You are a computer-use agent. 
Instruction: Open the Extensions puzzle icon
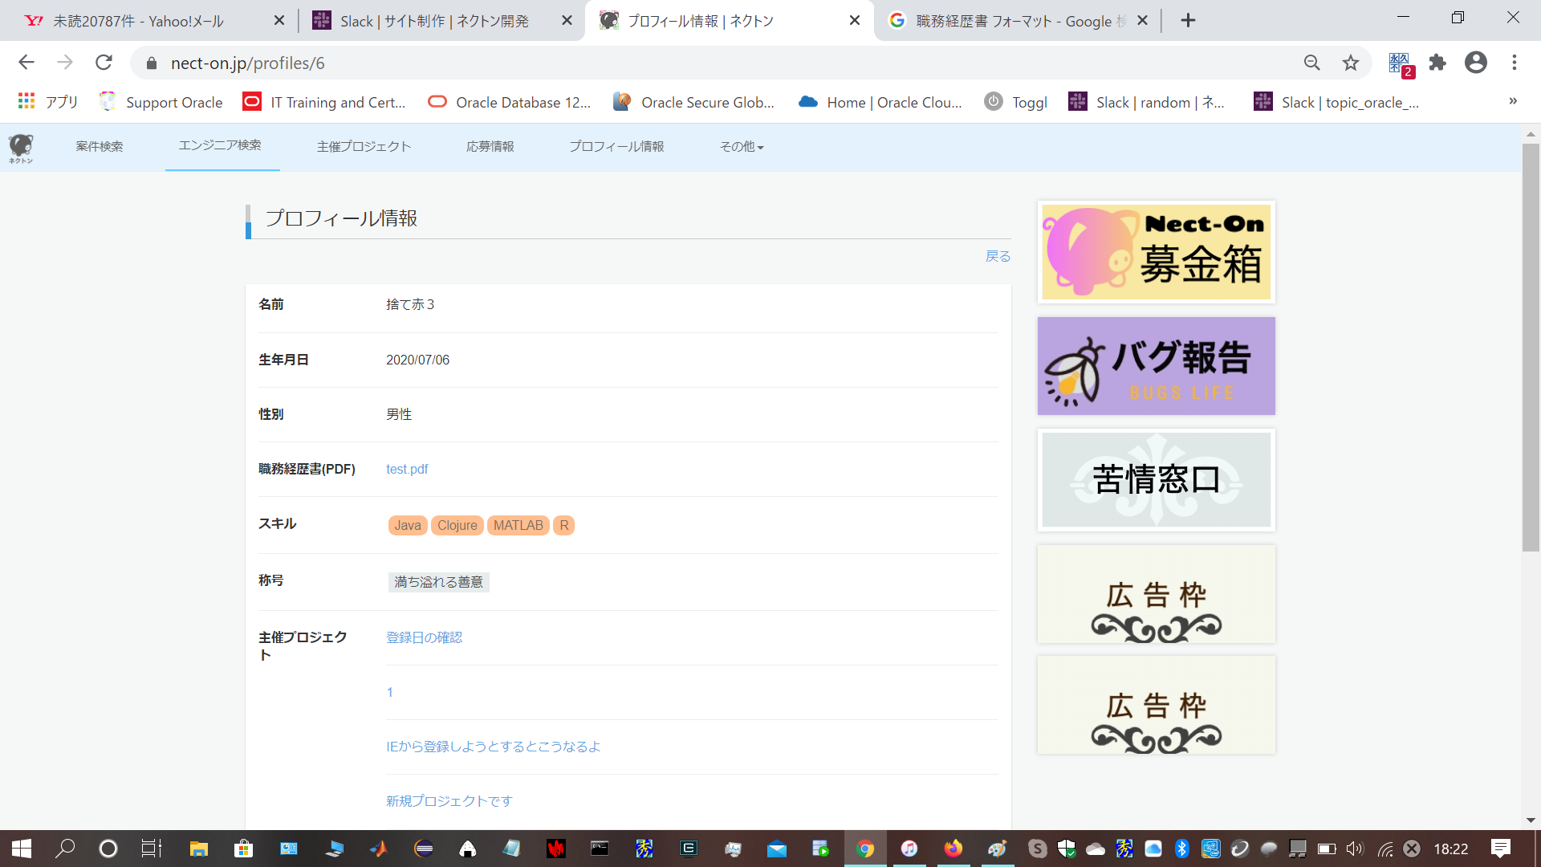1437,63
